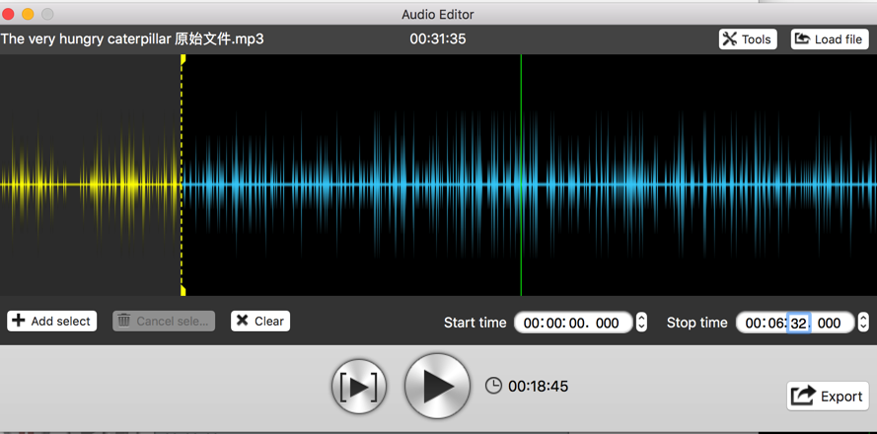Click the Start time stepper arrows

click(x=641, y=323)
